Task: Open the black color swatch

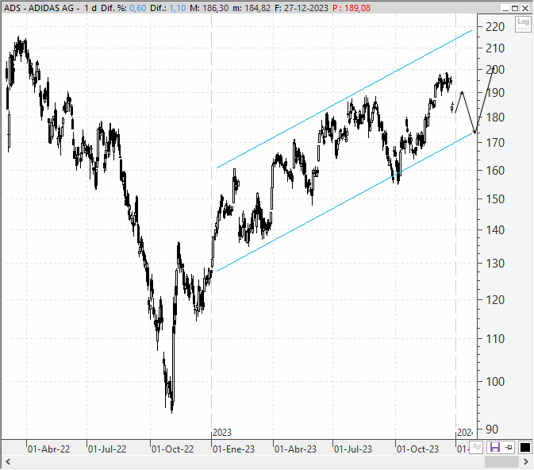Action: [524, 447]
